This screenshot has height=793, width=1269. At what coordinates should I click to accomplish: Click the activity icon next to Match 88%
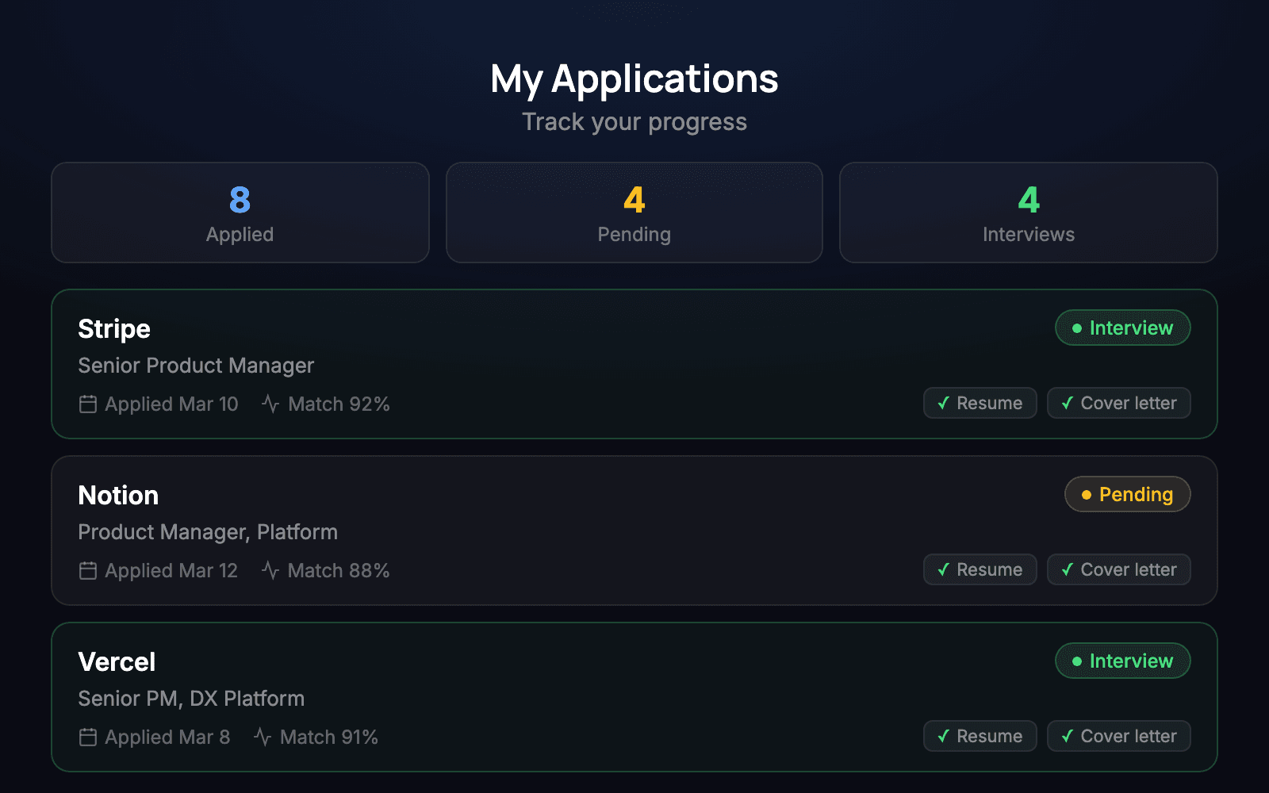pos(270,570)
